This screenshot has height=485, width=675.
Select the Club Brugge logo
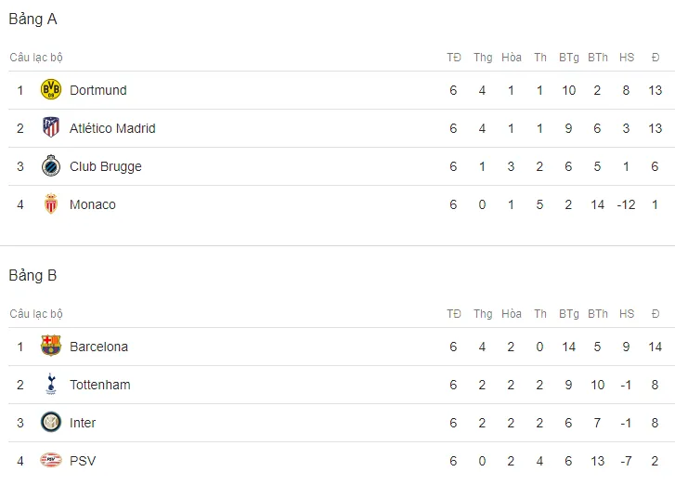[x=51, y=165]
